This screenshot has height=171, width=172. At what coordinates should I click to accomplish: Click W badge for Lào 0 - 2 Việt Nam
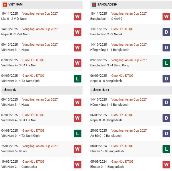[77, 16]
